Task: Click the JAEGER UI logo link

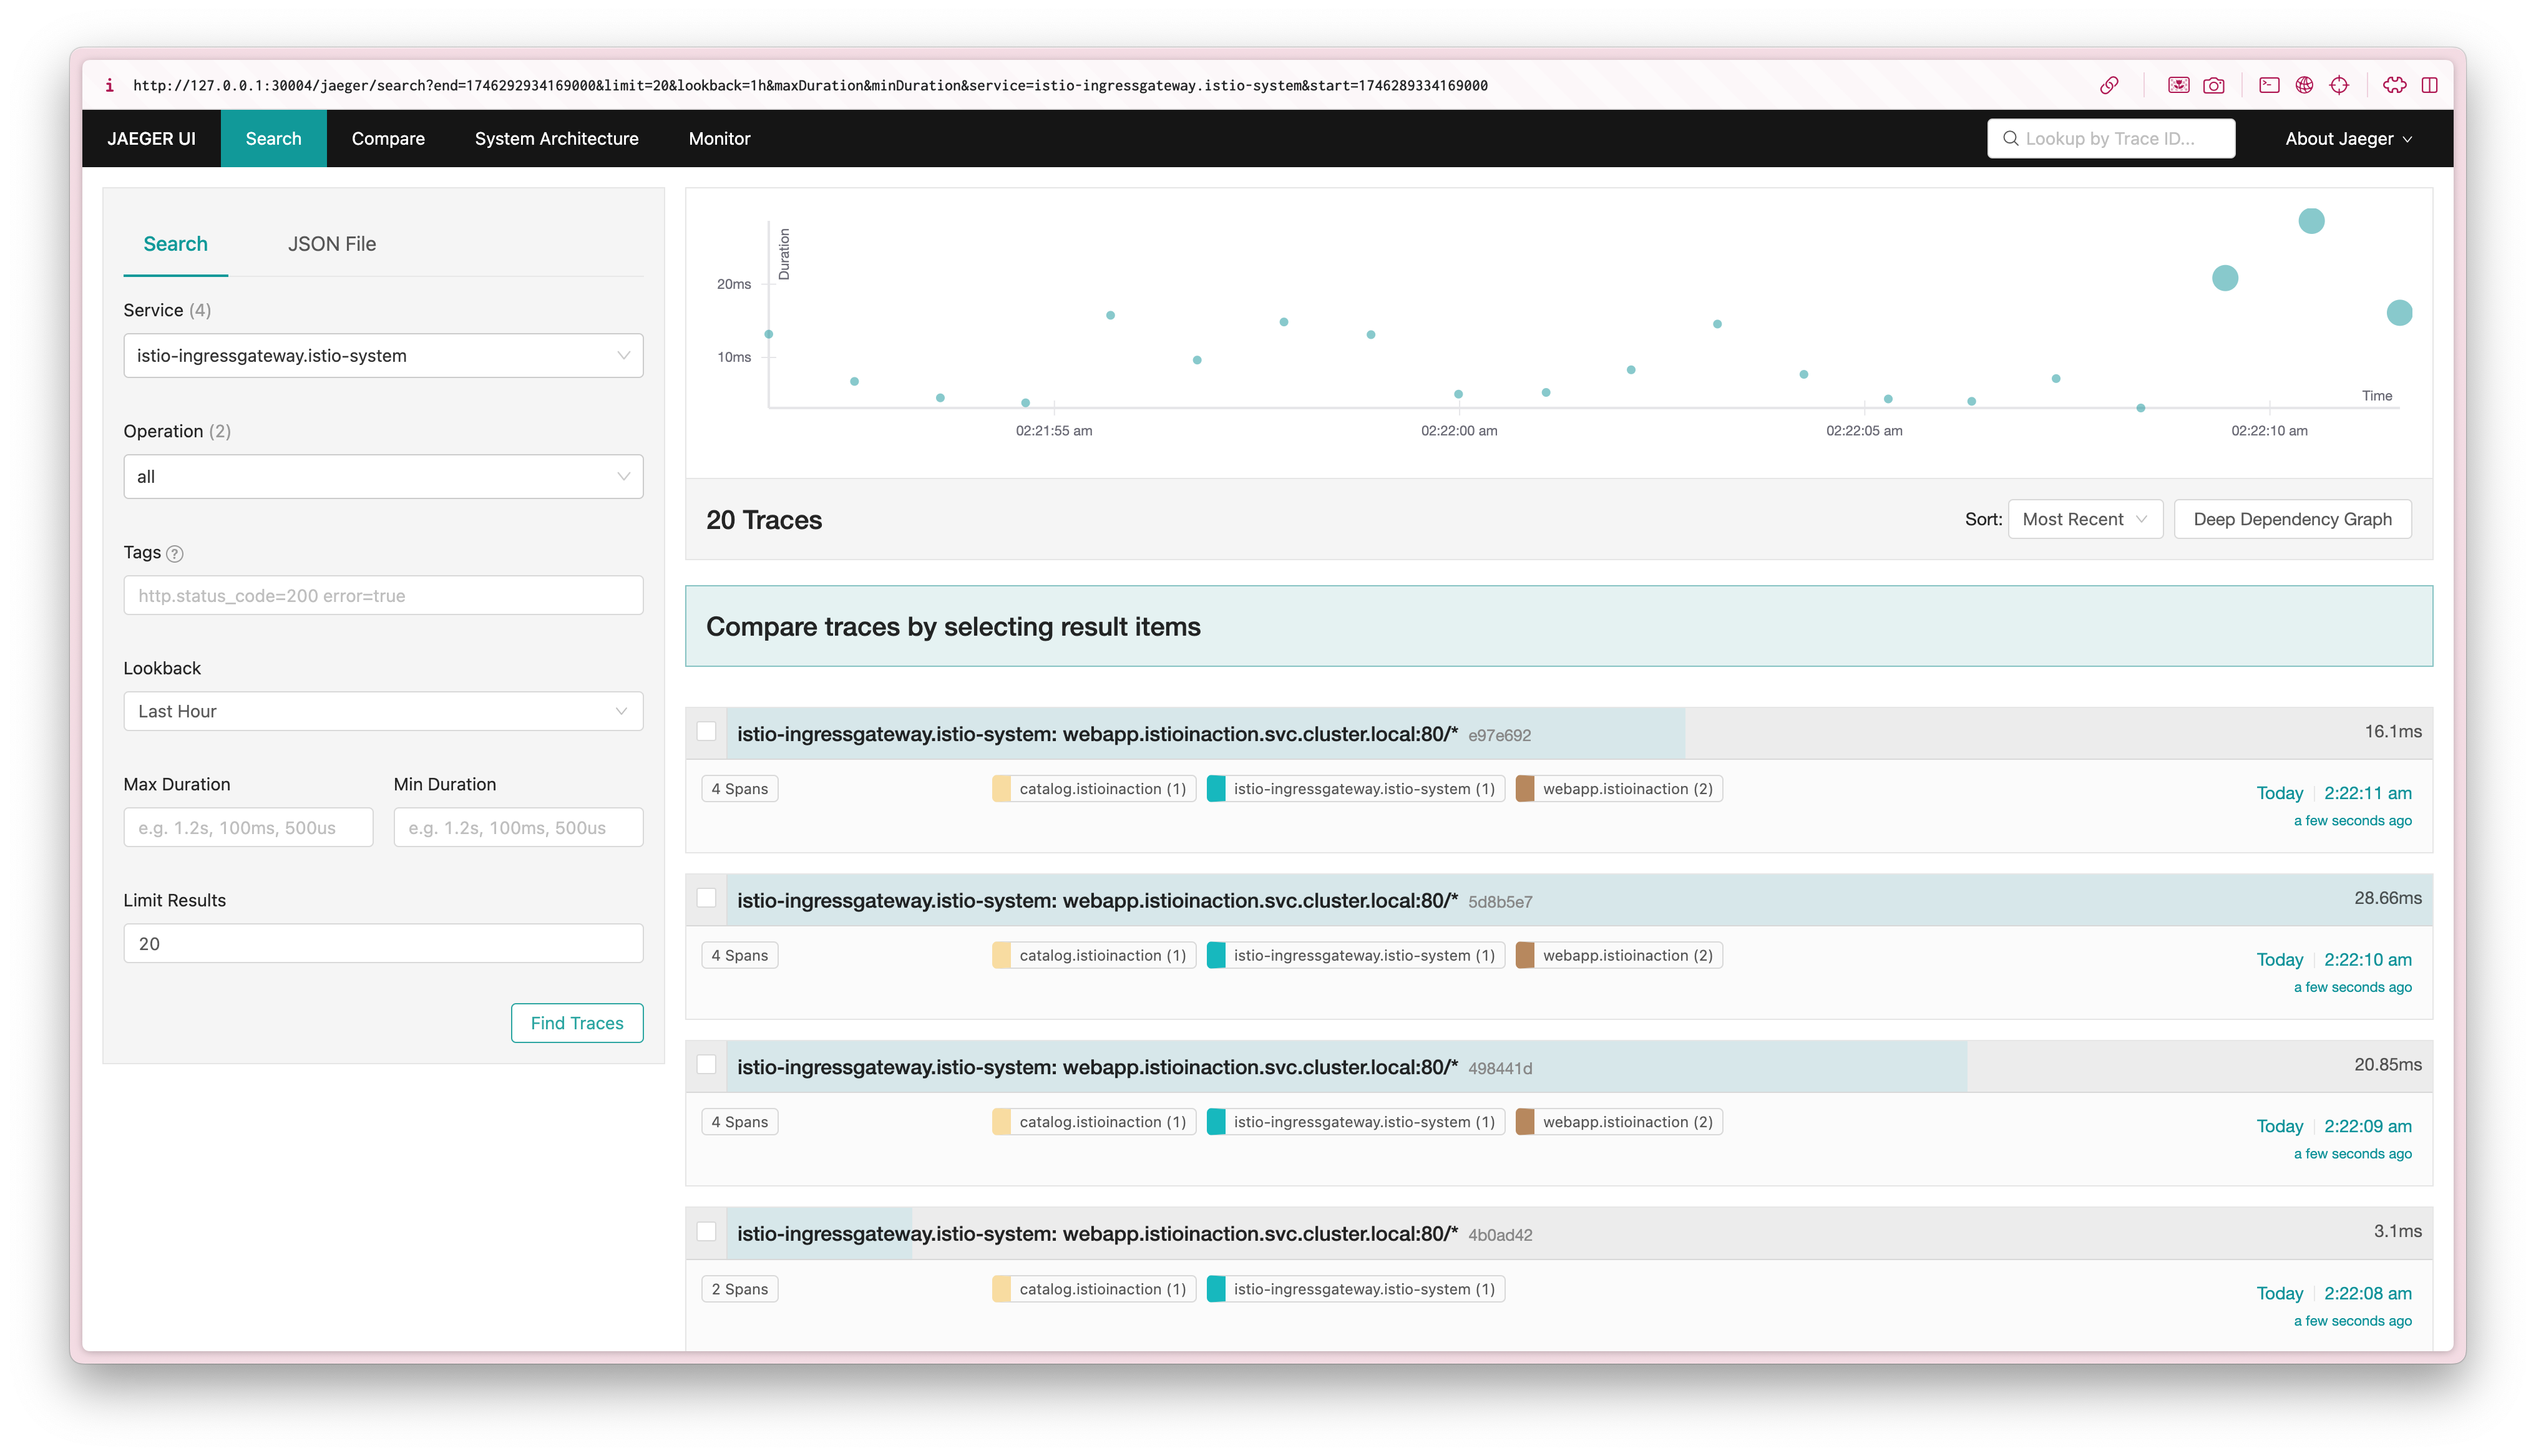Action: (151, 138)
